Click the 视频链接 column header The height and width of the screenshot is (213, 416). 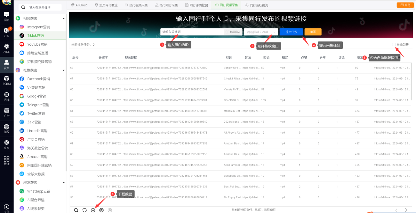tap(131, 58)
